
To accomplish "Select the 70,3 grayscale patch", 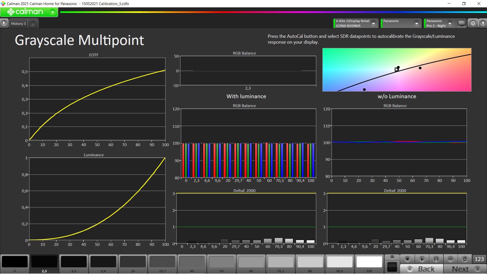I will coord(281,264).
